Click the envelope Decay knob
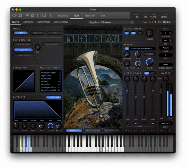The height and width of the screenshot is (167, 186). tap(42, 126)
